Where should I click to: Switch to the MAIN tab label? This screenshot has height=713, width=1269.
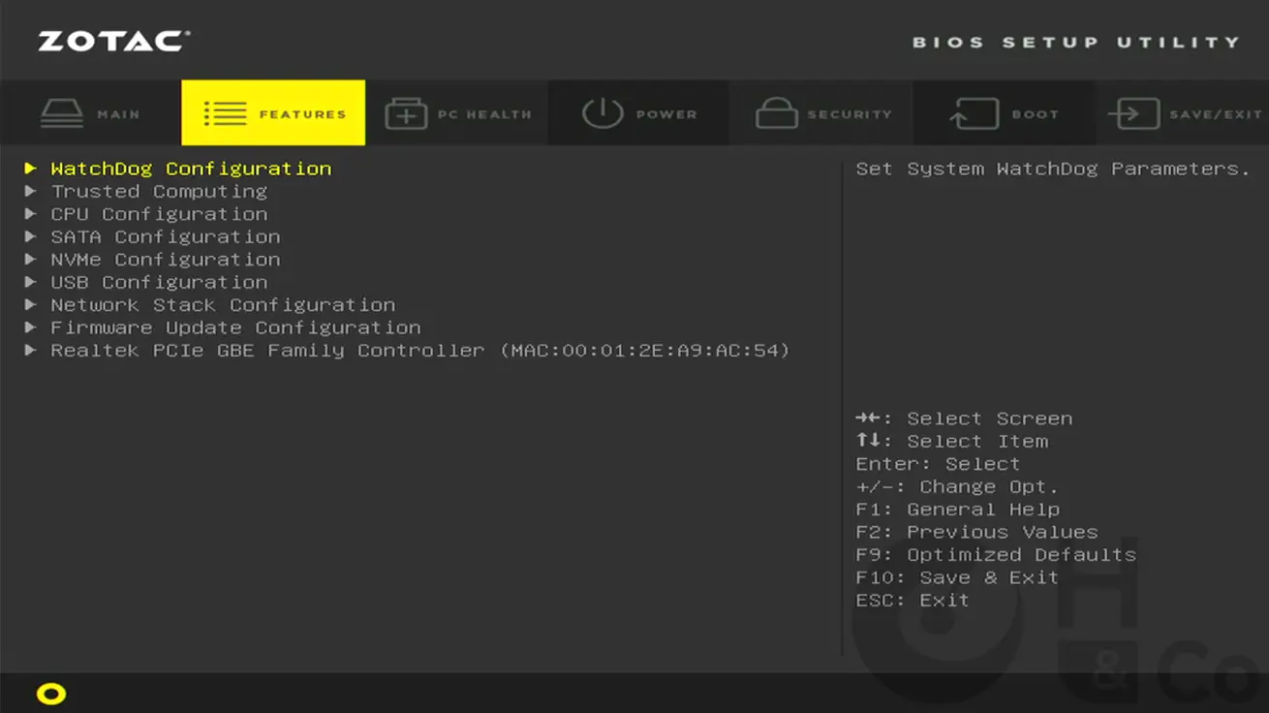[x=118, y=114]
